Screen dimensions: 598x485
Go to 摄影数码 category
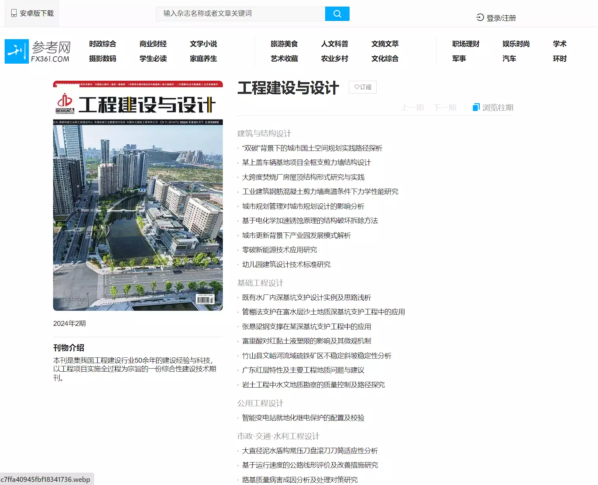(103, 59)
